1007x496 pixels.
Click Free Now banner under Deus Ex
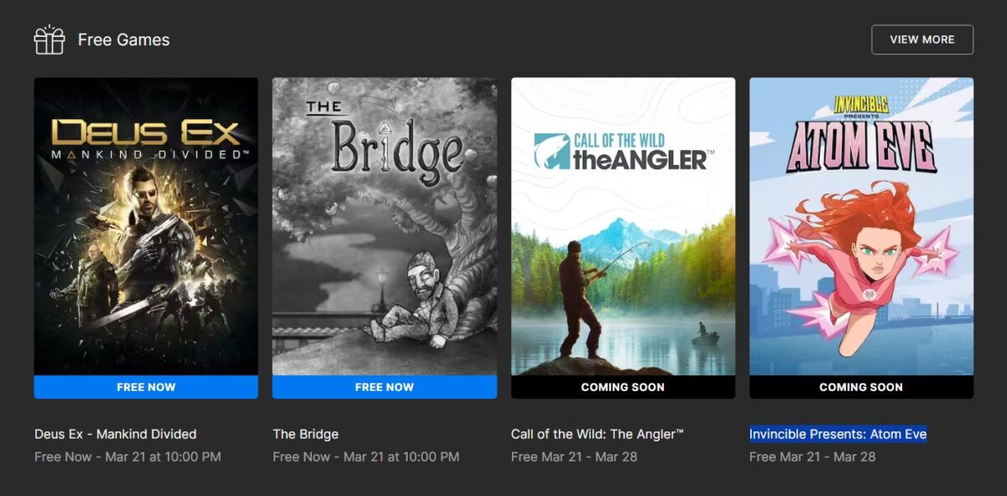[146, 387]
